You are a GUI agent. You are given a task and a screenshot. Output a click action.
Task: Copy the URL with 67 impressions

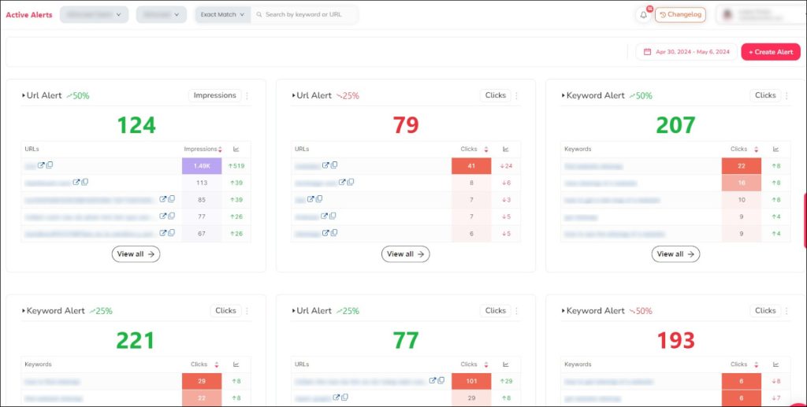(171, 233)
